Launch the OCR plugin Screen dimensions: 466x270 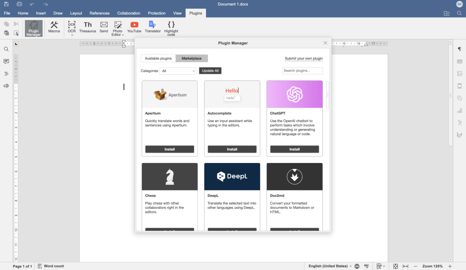point(72,26)
